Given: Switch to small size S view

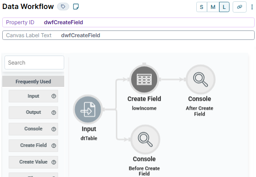Looking at the screenshot, I should pos(202,7).
